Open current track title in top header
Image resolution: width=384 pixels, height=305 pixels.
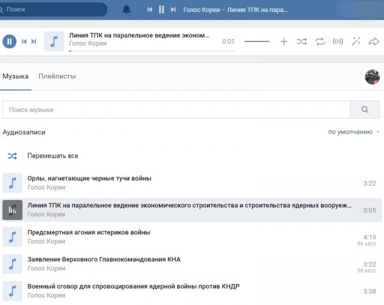pos(235,10)
